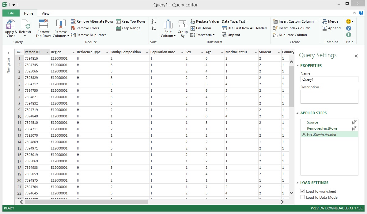Click the query Name field
This screenshot has width=367, height=214.
pyautogui.click(x=329, y=79)
